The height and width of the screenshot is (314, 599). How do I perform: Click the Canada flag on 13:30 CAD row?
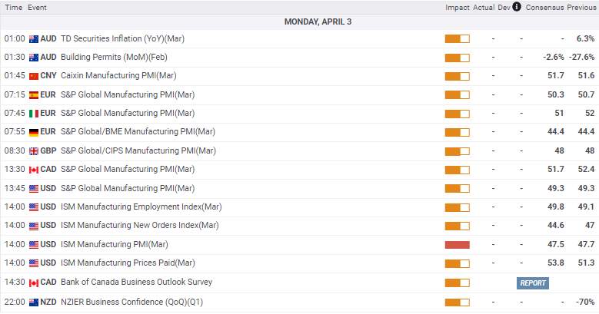(34, 170)
